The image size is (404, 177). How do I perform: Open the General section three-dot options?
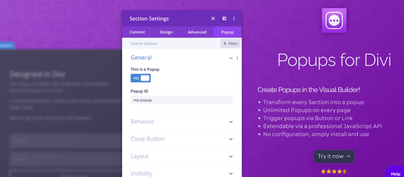tap(237, 58)
